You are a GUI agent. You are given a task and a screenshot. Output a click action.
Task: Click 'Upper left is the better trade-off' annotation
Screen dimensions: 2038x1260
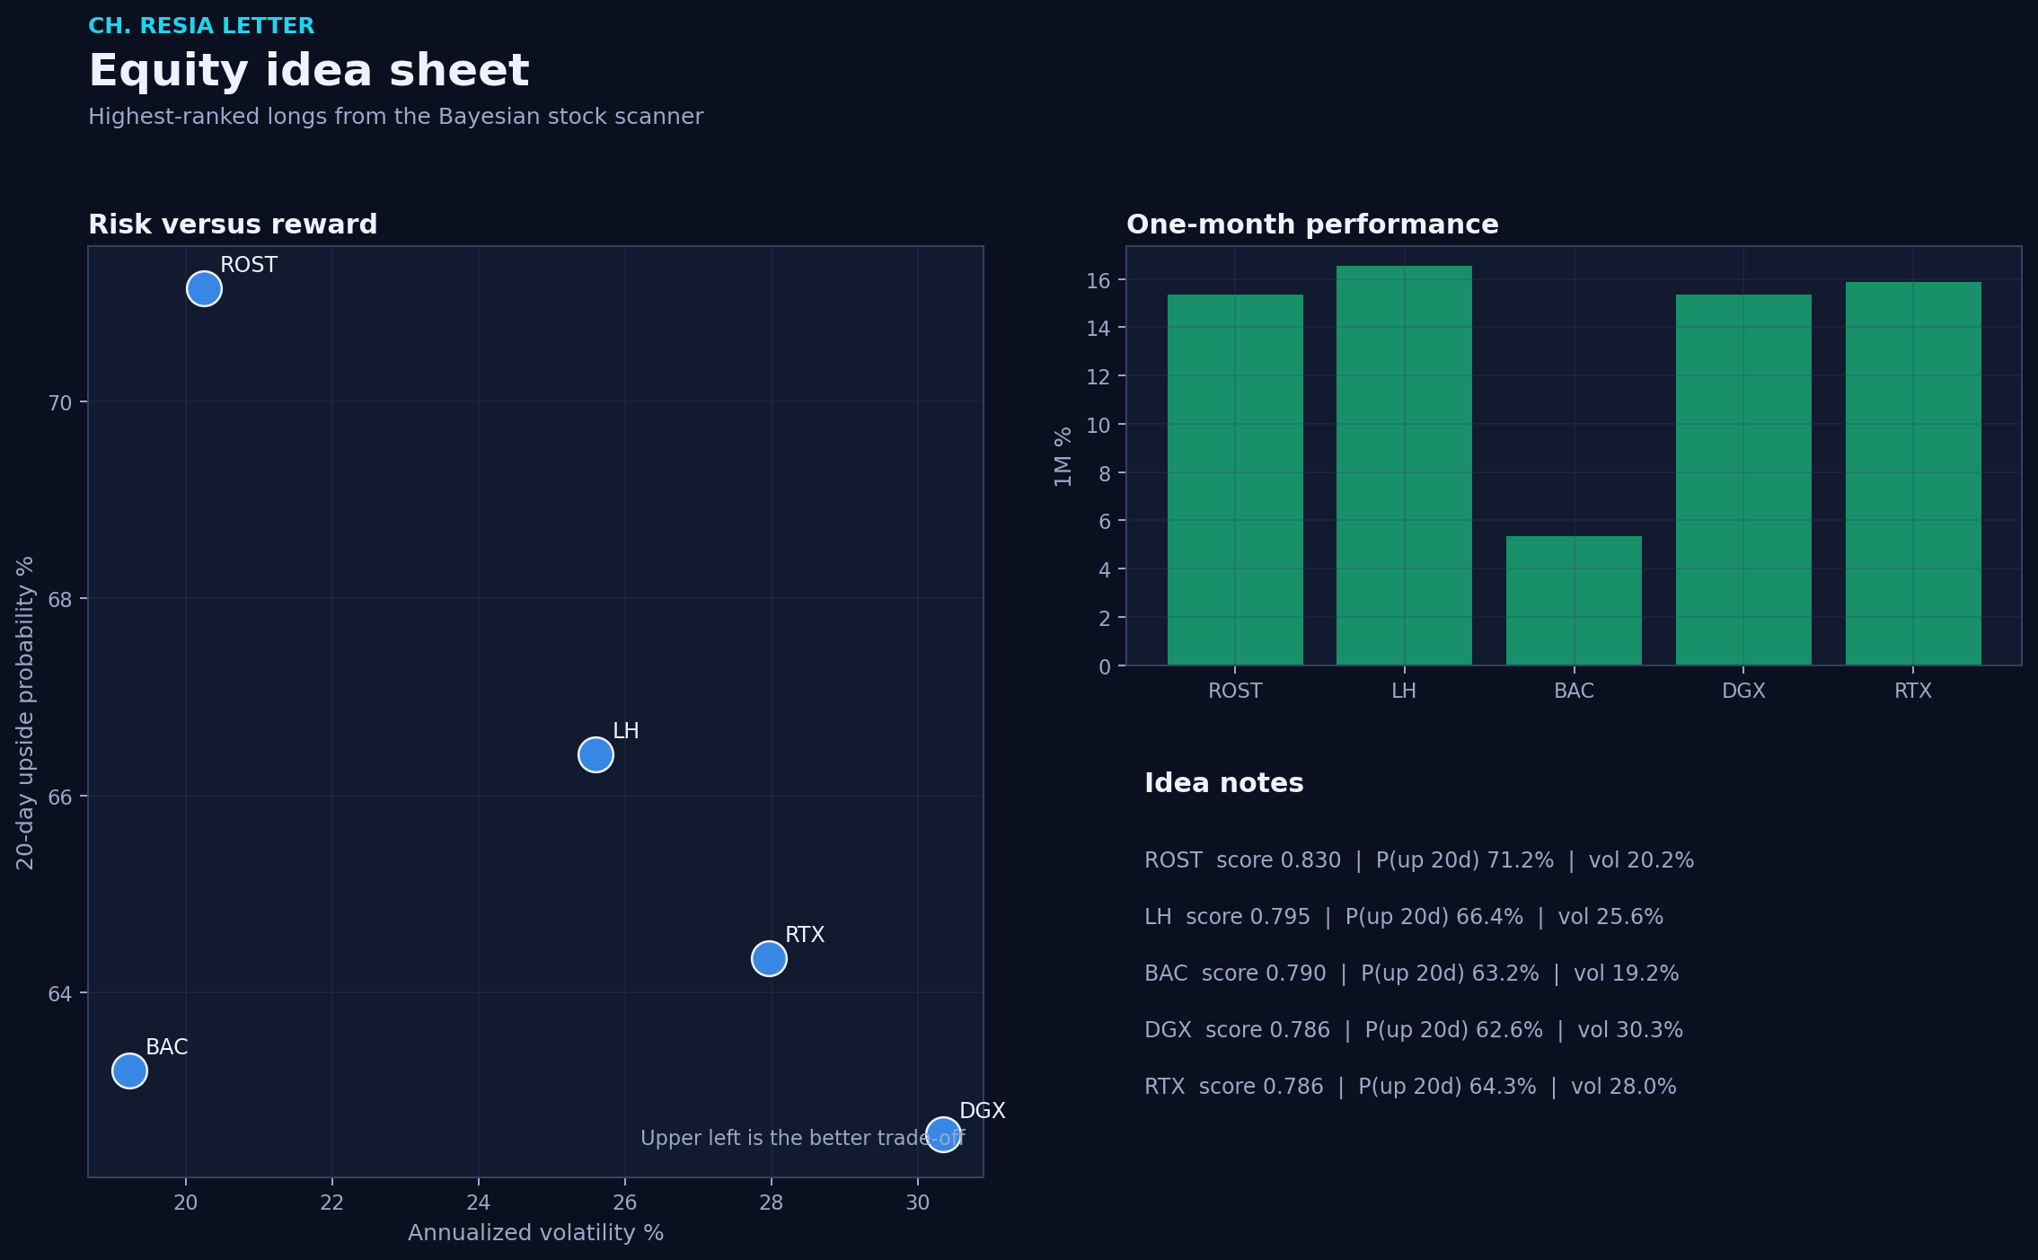click(802, 1138)
